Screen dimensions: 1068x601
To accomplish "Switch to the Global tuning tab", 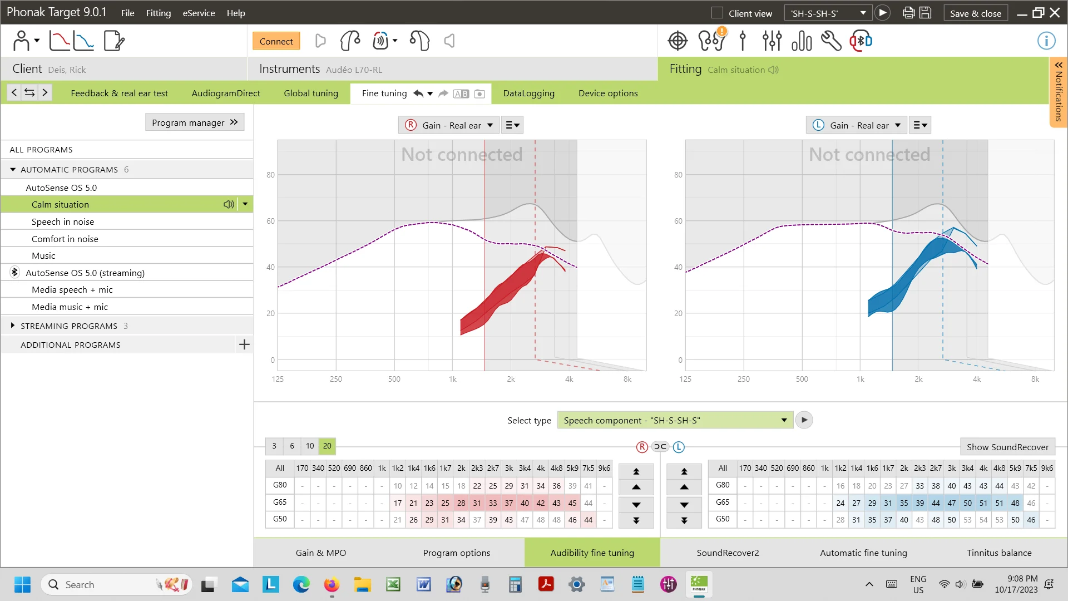I will 311,93.
